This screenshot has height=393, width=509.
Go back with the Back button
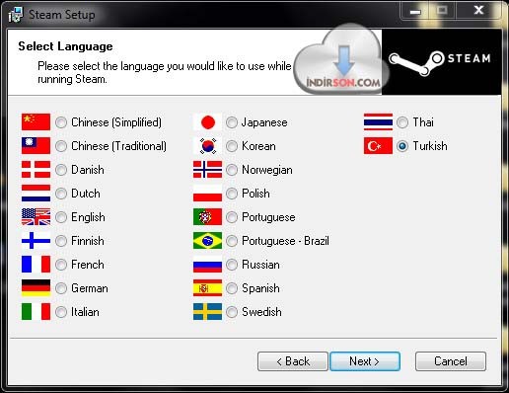(293, 361)
